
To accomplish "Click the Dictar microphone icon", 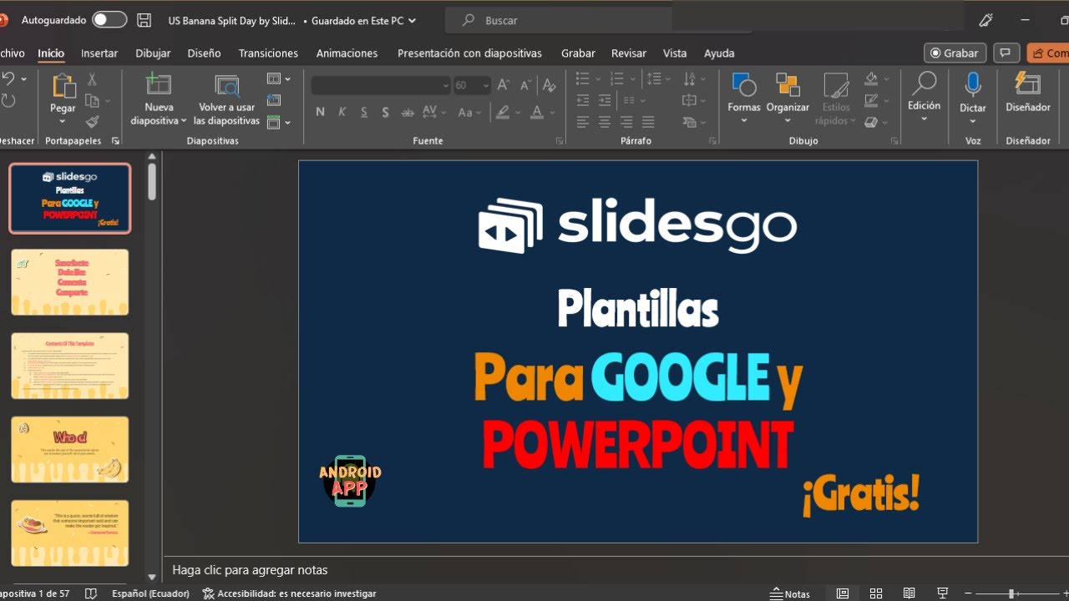I will [x=973, y=84].
